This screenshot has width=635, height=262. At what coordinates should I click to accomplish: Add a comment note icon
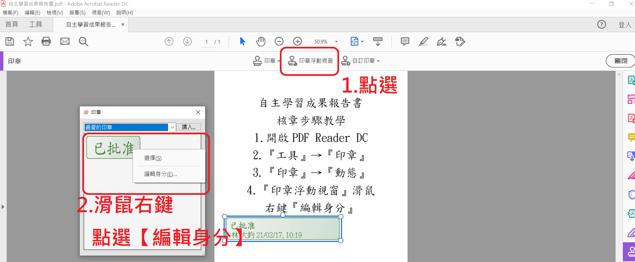click(405, 41)
